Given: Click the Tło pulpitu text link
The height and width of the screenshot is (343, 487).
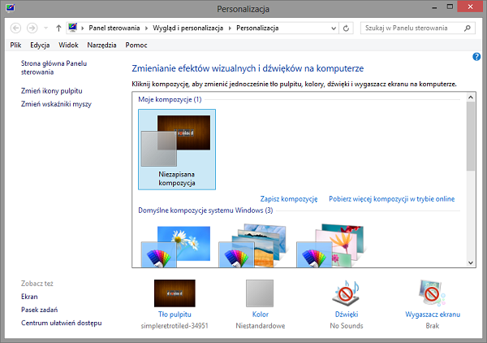Looking at the screenshot, I should click(175, 315).
